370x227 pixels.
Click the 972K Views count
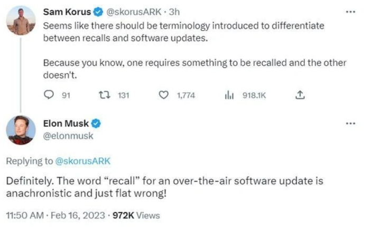(x=140, y=215)
